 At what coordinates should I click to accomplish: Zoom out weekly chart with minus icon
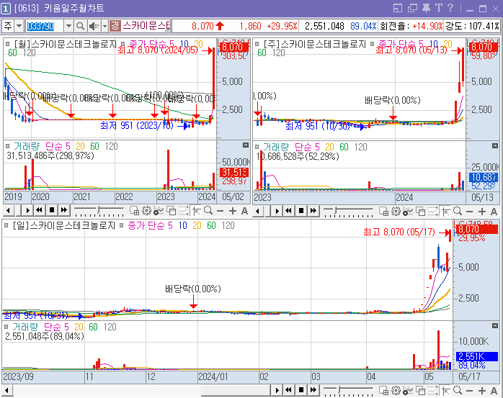click(x=469, y=212)
